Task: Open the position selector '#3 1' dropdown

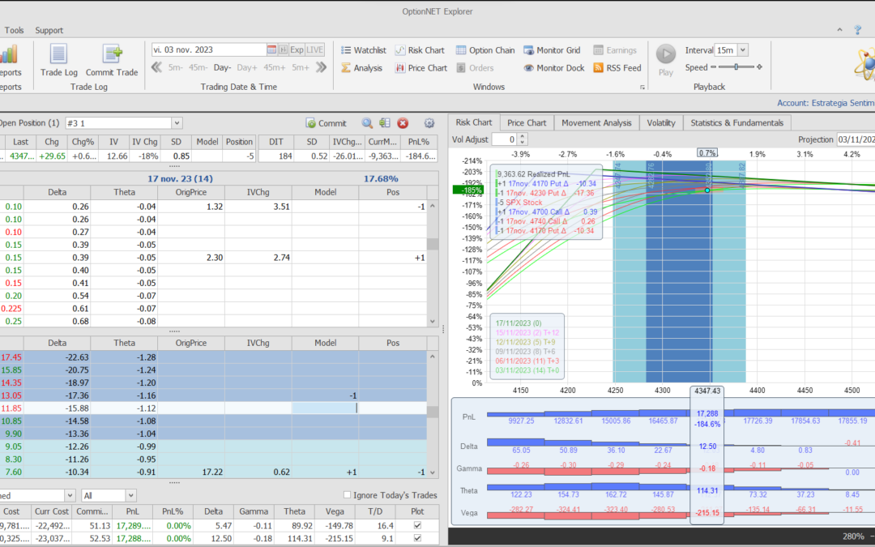Action: pos(177,123)
